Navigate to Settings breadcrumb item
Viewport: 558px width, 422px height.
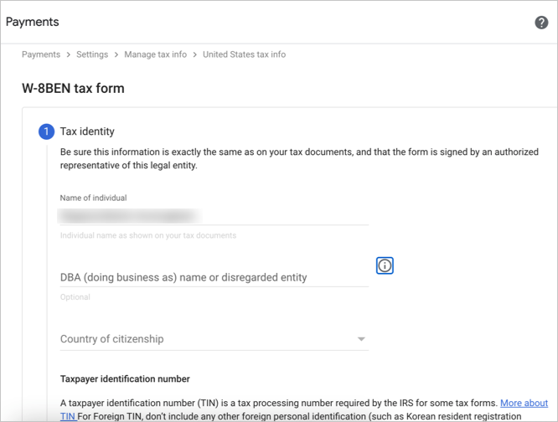(x=92, y=54)
